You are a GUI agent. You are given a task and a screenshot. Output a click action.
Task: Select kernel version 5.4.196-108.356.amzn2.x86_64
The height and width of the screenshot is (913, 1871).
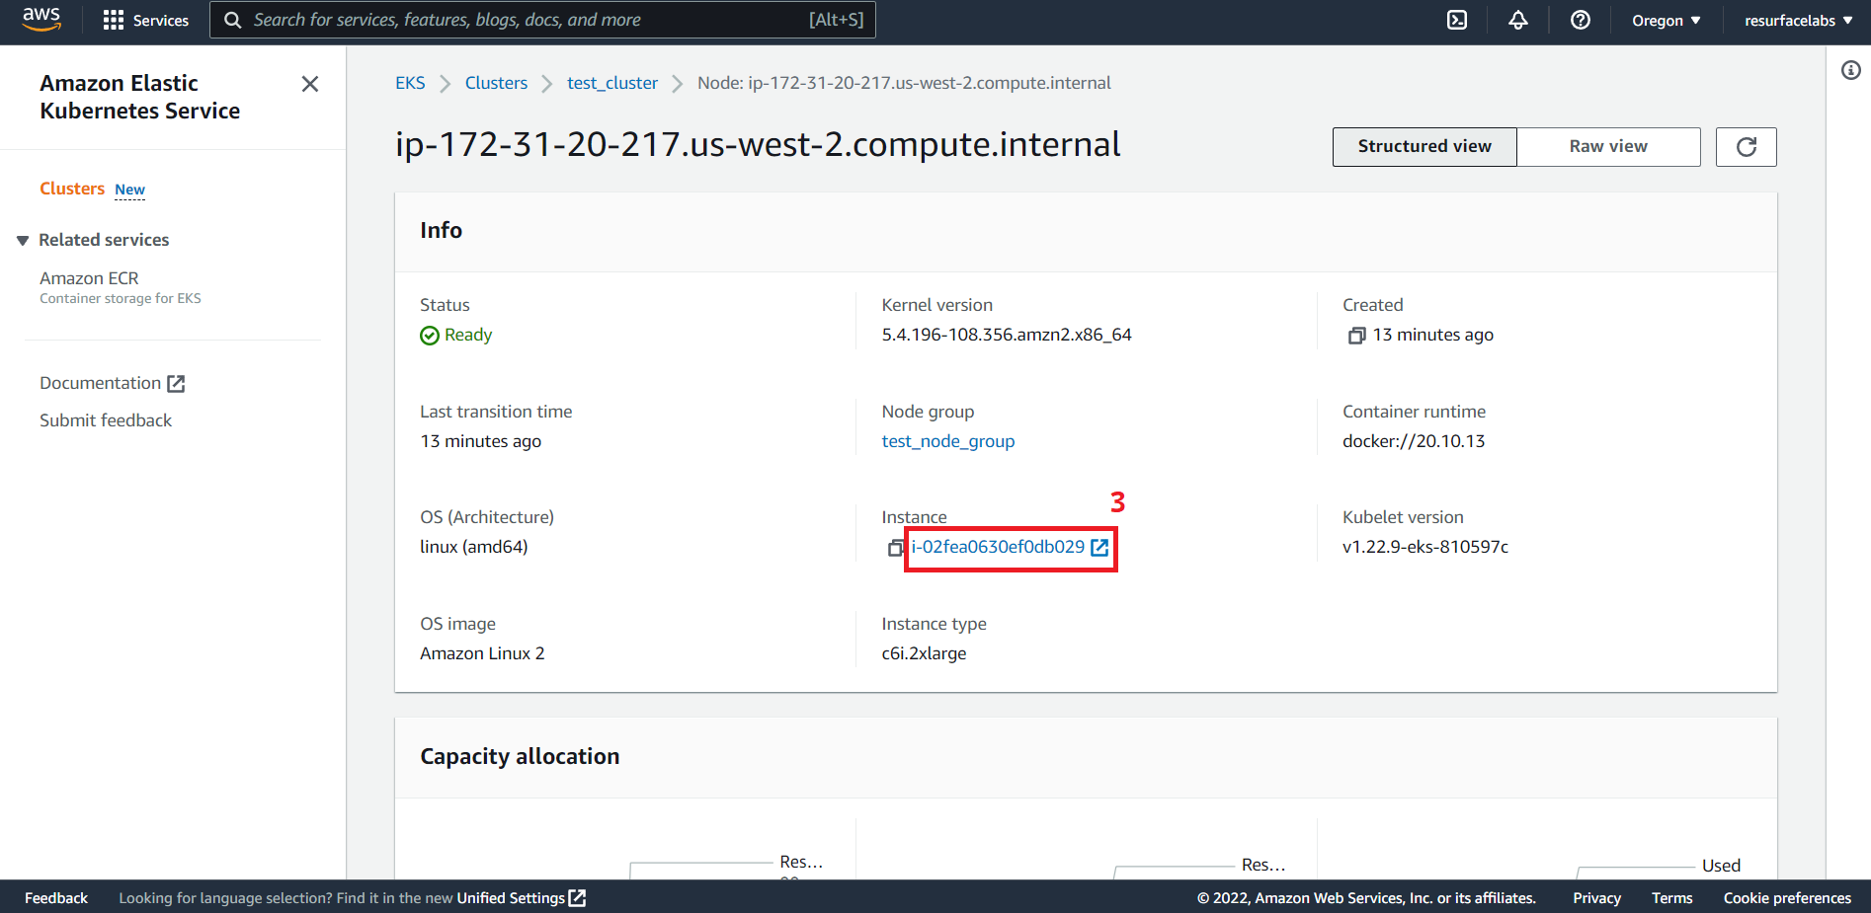(1007, 335)
